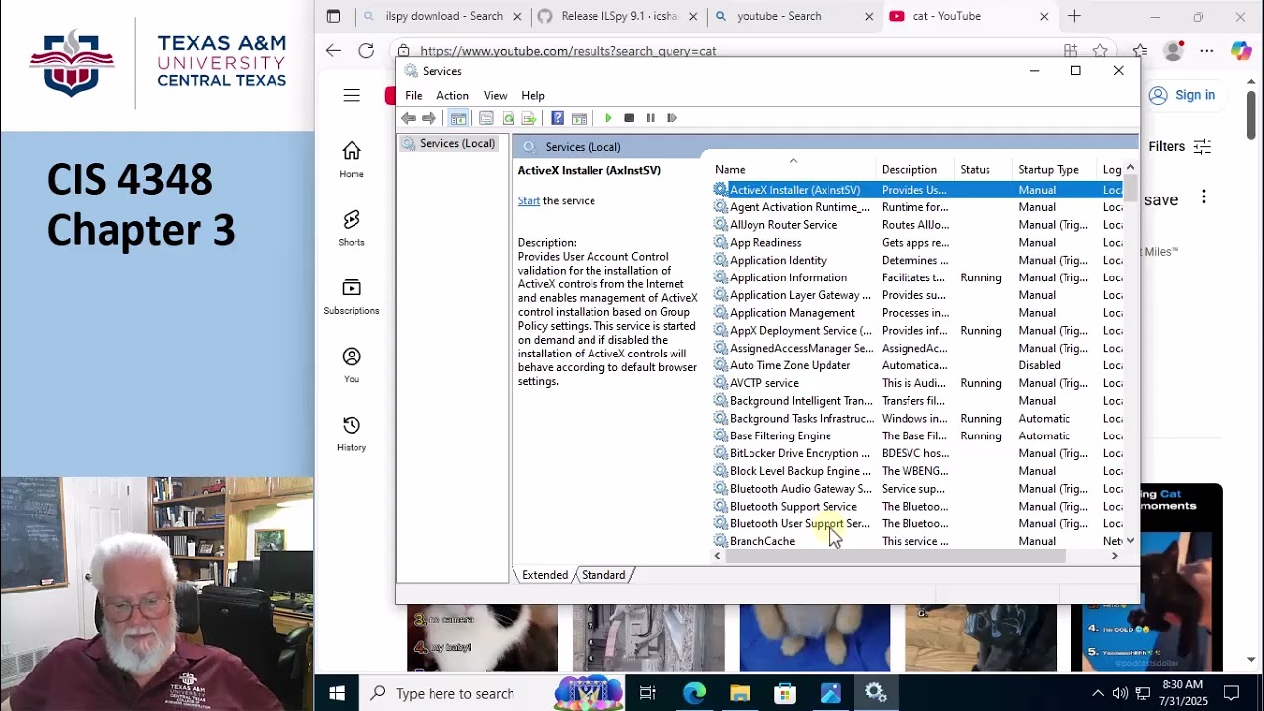This screenshot has width=1264, height=711.
Task: Open File Explorer from the taskbar
Action: (x=740, y=694)
